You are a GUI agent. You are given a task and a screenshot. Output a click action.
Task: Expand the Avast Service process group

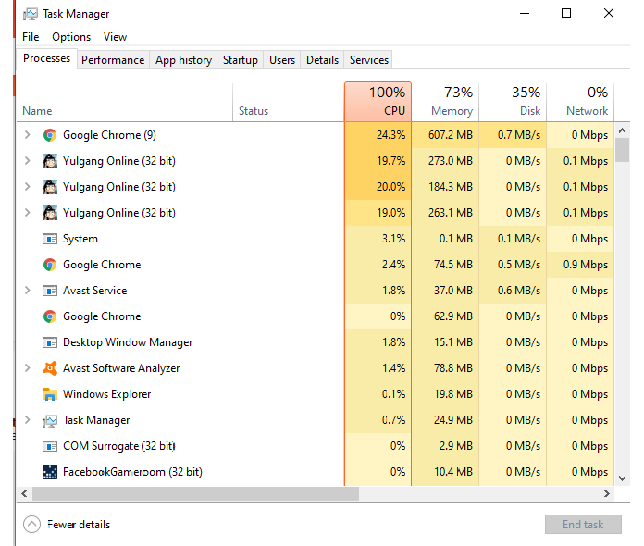tap(28, 291)
